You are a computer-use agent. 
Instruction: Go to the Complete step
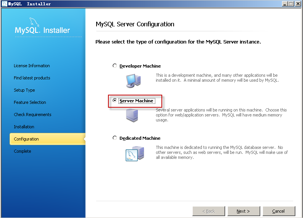click(23, 151)
